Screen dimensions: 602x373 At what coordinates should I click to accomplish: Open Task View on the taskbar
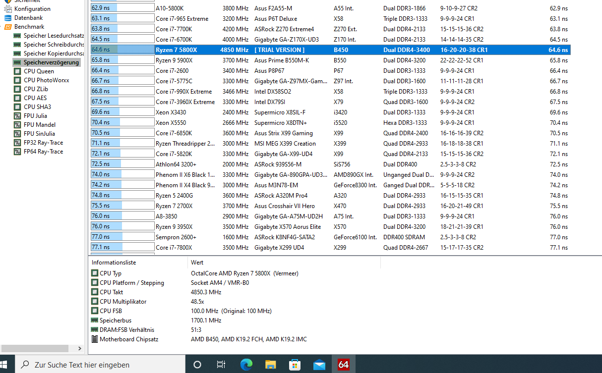click(221, 364)
